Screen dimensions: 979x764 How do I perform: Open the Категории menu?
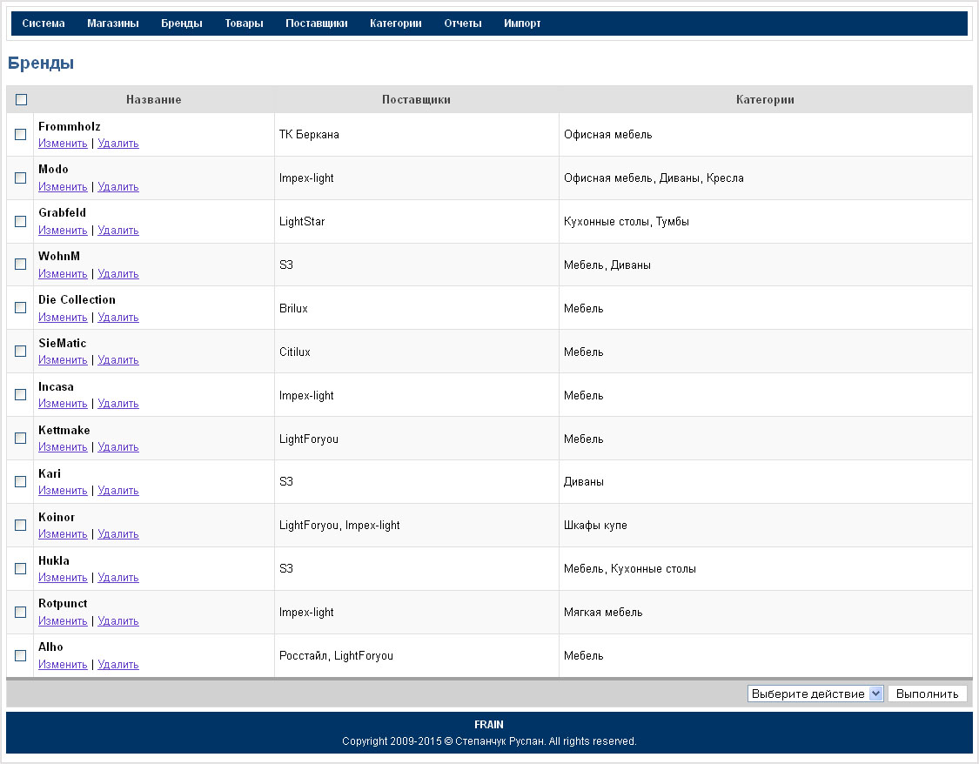(396, 23)
